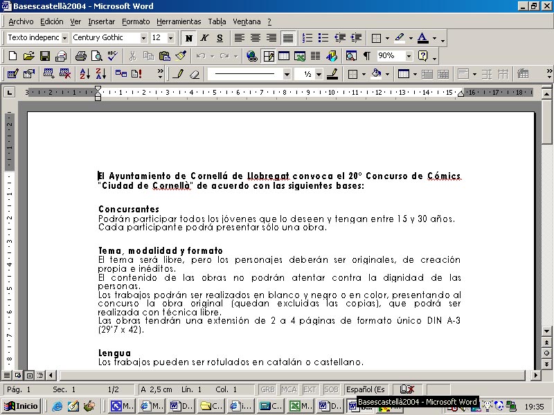This screenshot has height=415, width=554.
Task: Decrease the paragraph indent
Action: tap(340, 37)
